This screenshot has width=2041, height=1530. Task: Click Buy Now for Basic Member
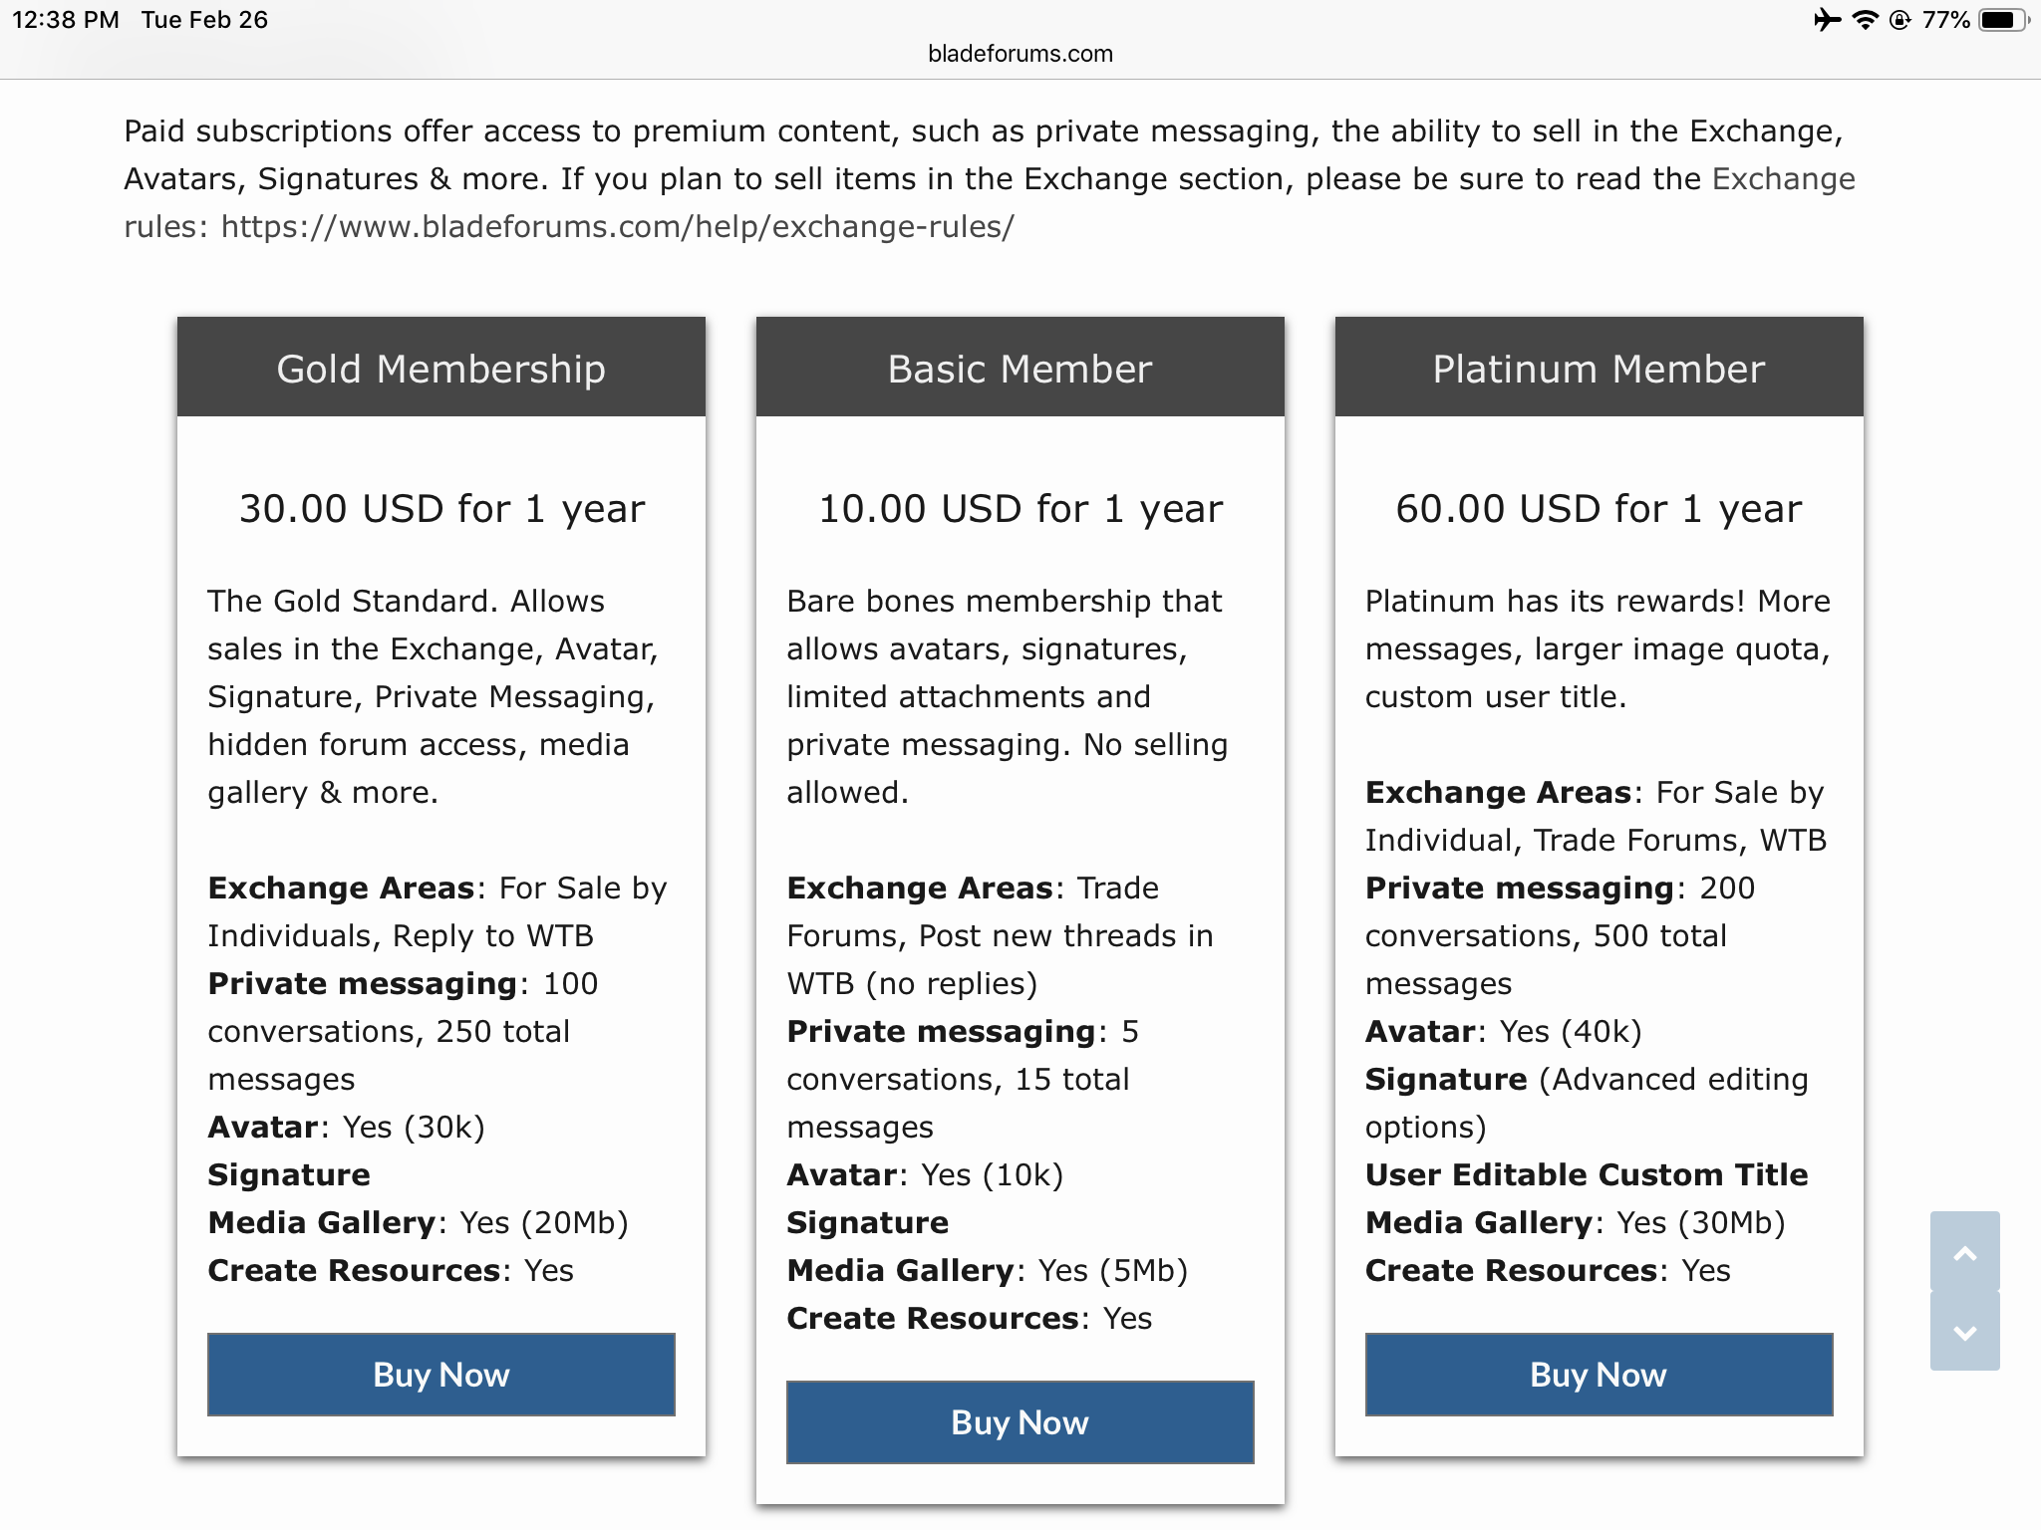1020,1422
